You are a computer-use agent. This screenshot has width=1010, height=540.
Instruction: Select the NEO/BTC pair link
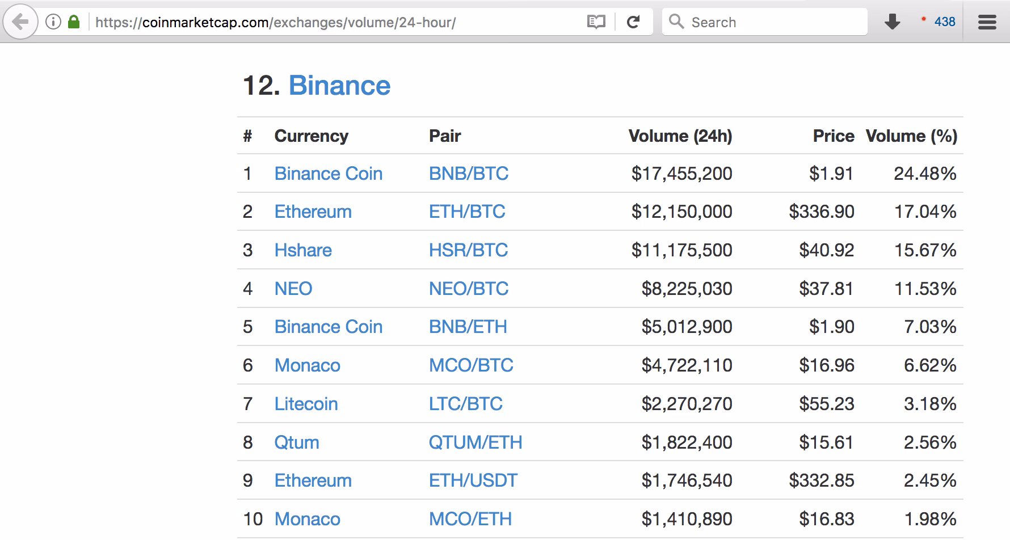point(468,288)
